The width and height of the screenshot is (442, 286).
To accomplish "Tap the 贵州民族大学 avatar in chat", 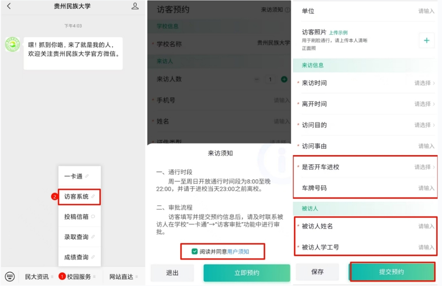I will 12,45.
